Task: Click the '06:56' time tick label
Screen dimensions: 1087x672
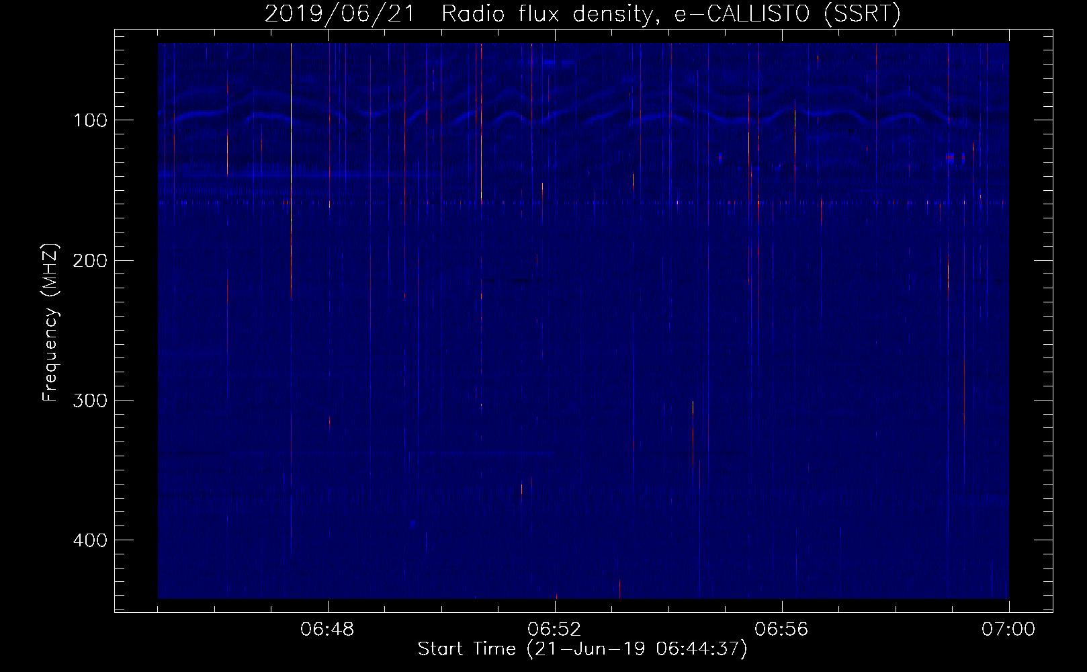Action: click(x=782, y=630)
